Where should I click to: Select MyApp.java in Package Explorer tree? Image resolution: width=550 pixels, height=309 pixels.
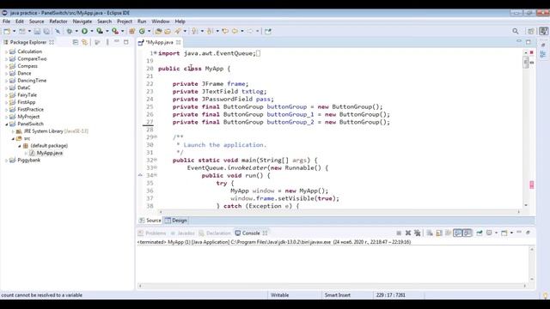(50, 153)
